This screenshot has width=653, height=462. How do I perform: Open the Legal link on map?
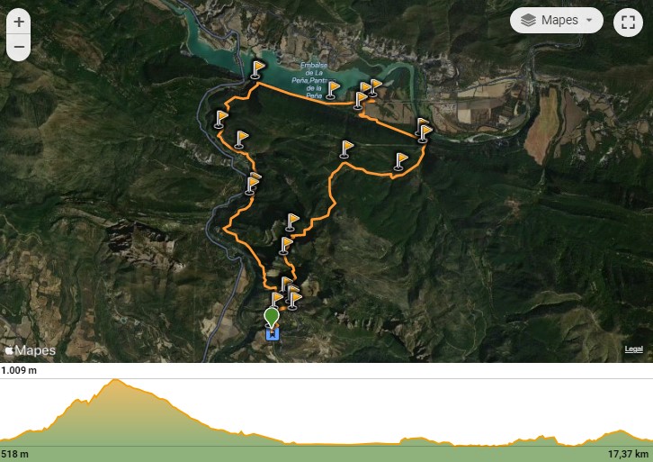click(x=633, y=349)
